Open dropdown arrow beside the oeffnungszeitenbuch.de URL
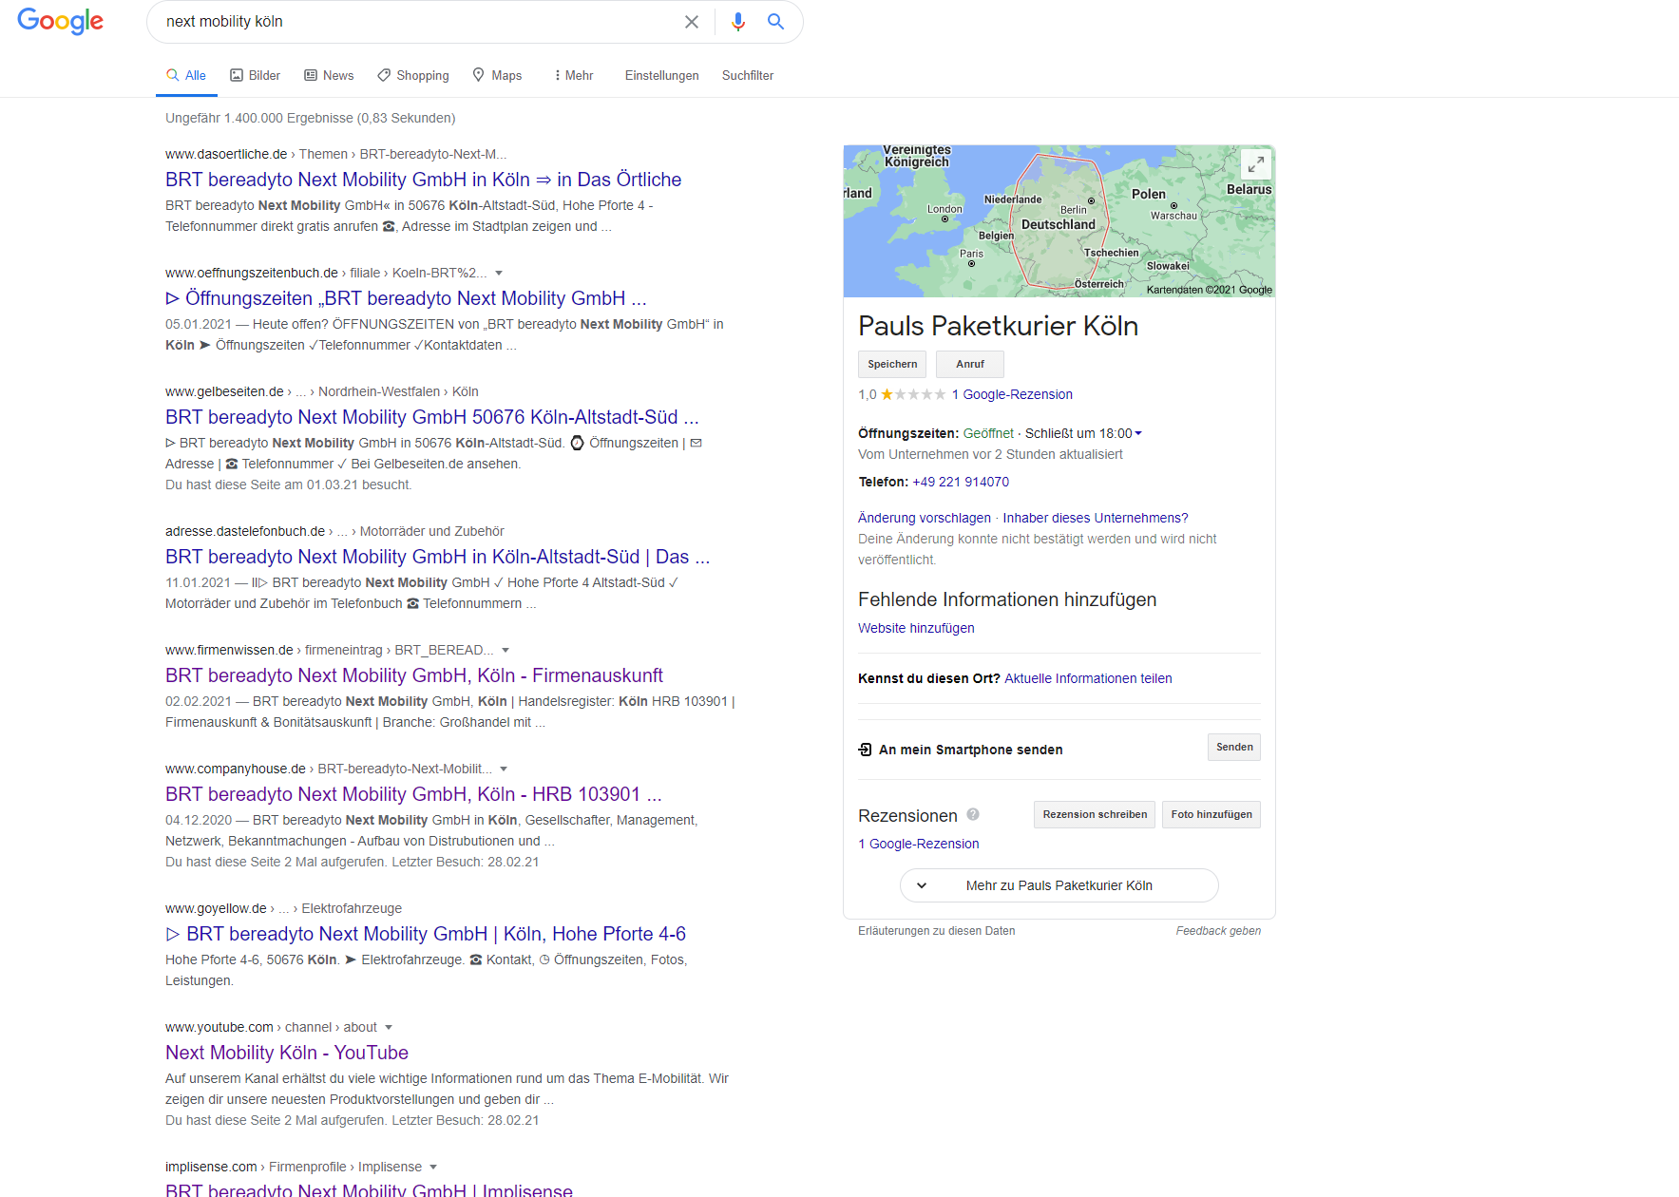 click(499, 273)
